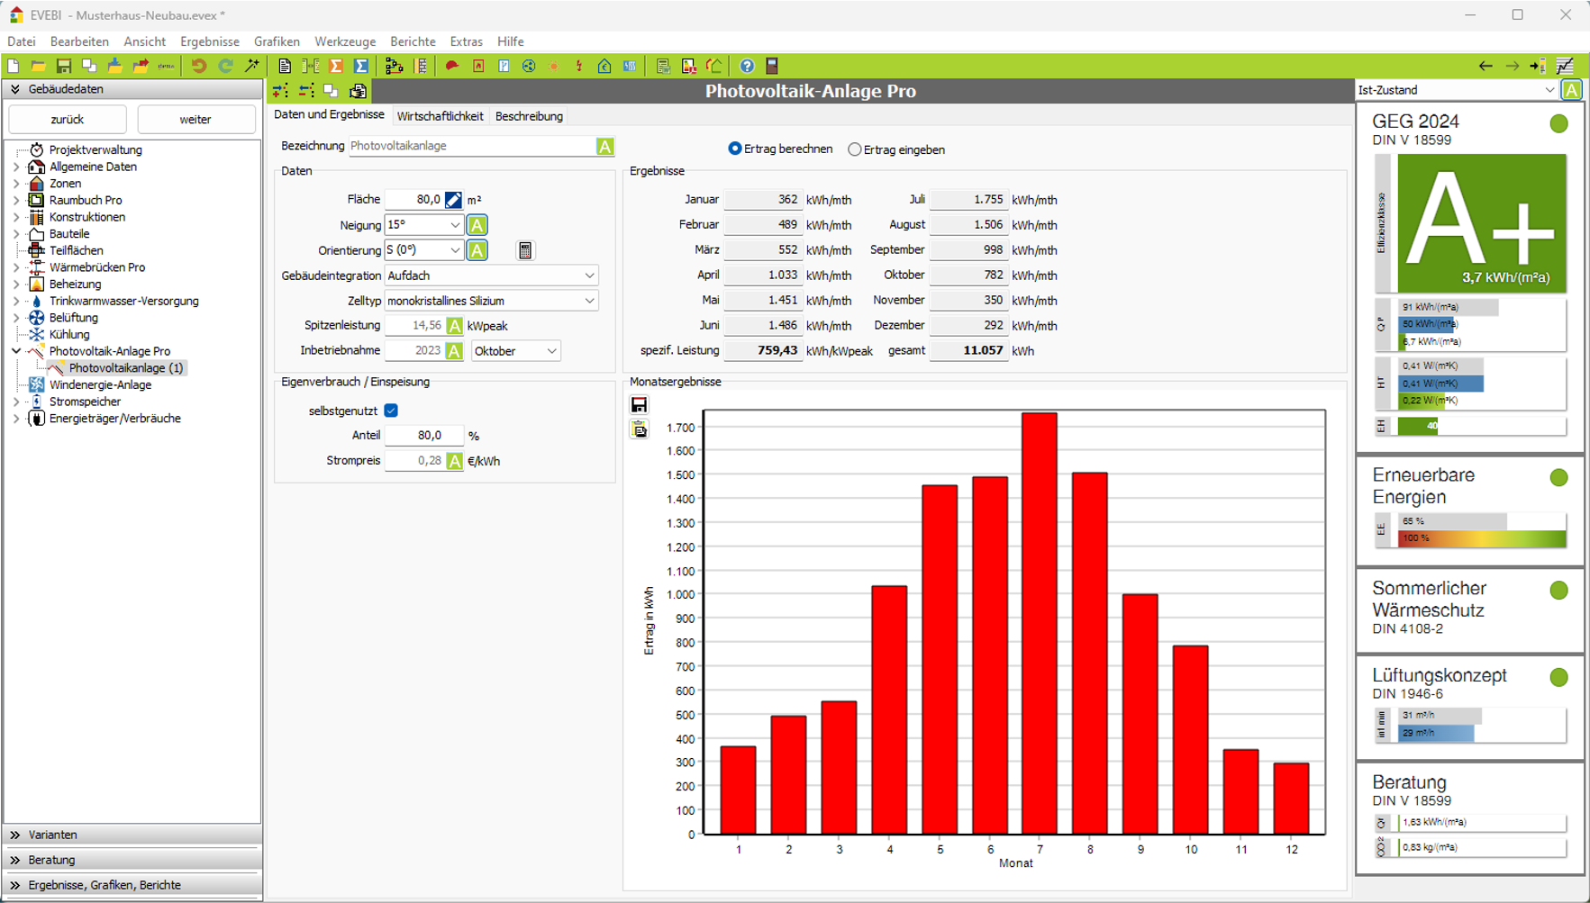Expand Ergebnisse, Grafiken, Berichte panel

pyautogui.click(x=132, y=885)
